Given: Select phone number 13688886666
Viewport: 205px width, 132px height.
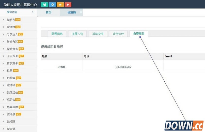Looking at the screenshot, I should 123,67.
